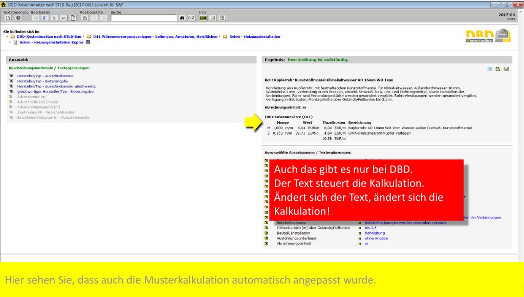Click the folder icon beside Abrechnungseinheit row
The height and width of the screenshot is (297, 524).
[x=266, y=243]
